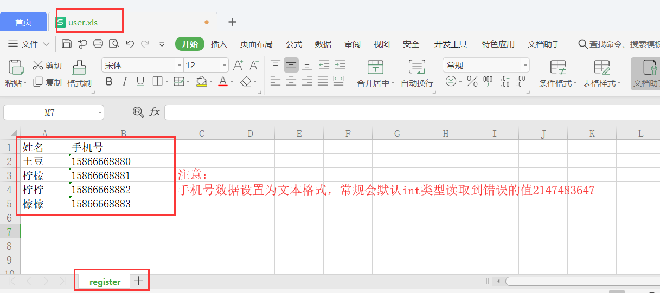660x293 pixels.
Task: Open the font name dropdown showing 宋体
Action: coord(180,66)
